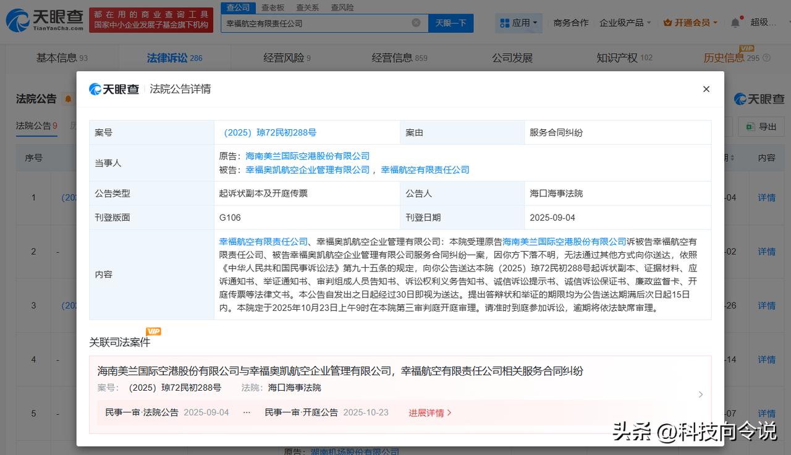Switch to 知识产权 tab
The width and height of the screenshot is (791, 455).
(x=624, y=57)
